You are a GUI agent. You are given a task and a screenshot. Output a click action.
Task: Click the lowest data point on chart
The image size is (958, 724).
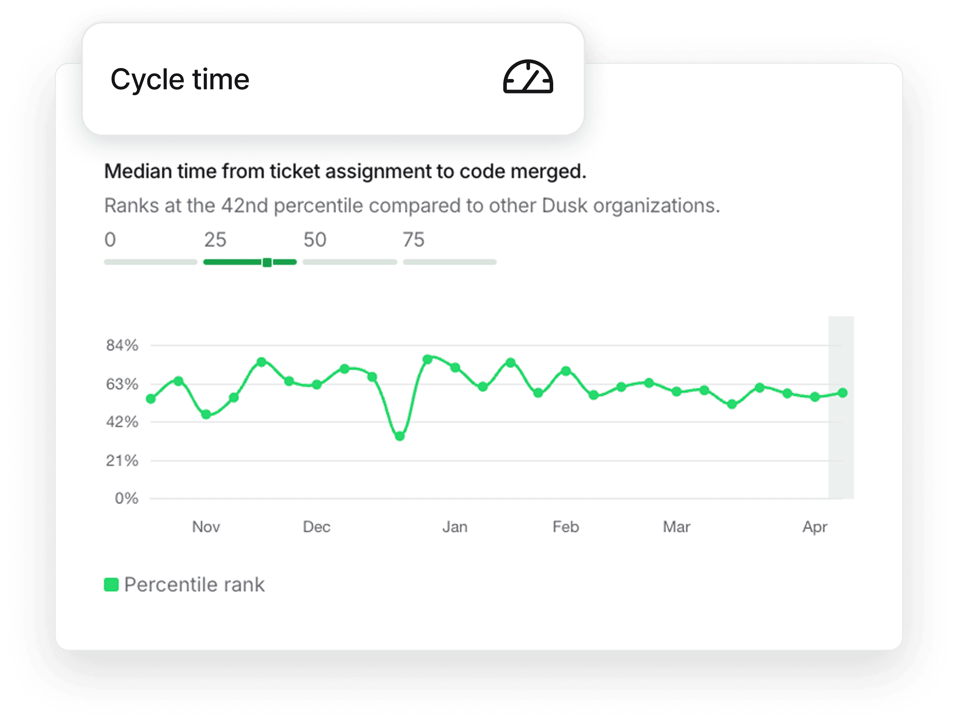(400, 437)
